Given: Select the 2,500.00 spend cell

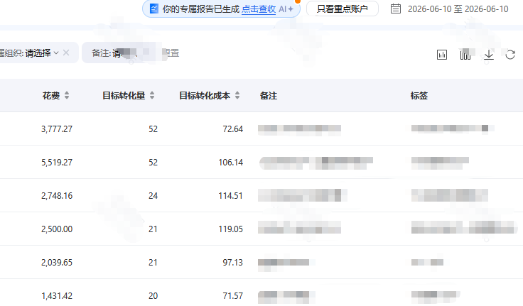Looking at the screenshot, I should pyautogui.click(x=57, y=229).
